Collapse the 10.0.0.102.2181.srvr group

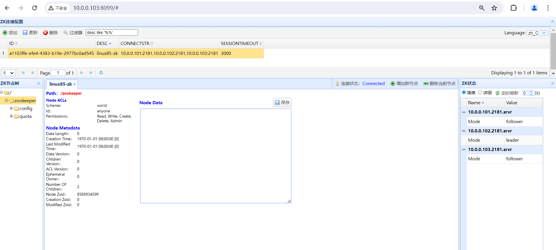[464, 131]
